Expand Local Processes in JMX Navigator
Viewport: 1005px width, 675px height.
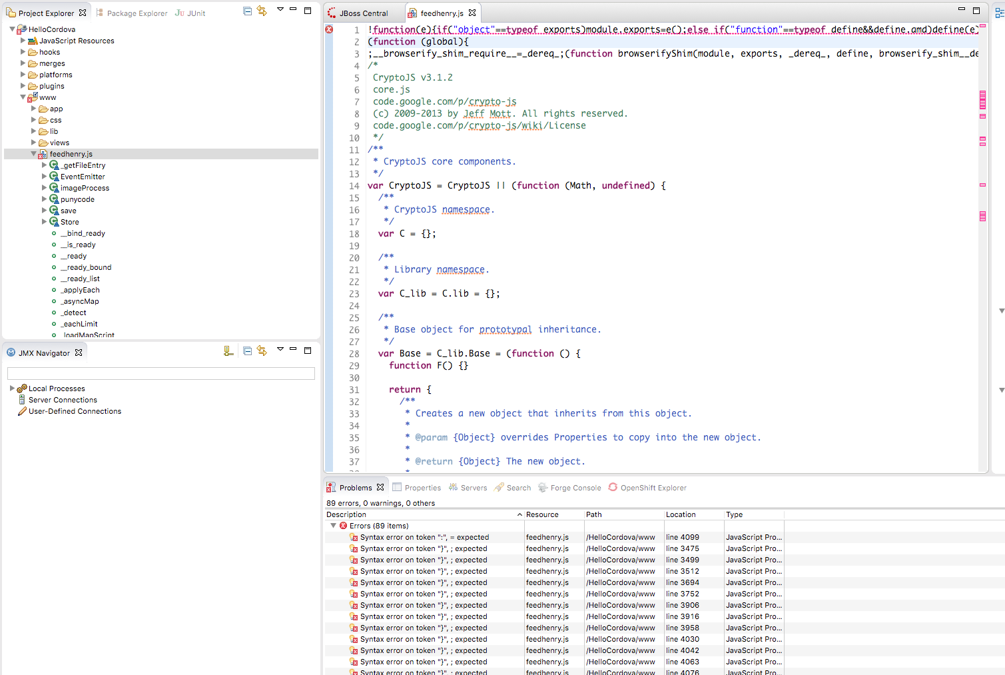point(12,388)
